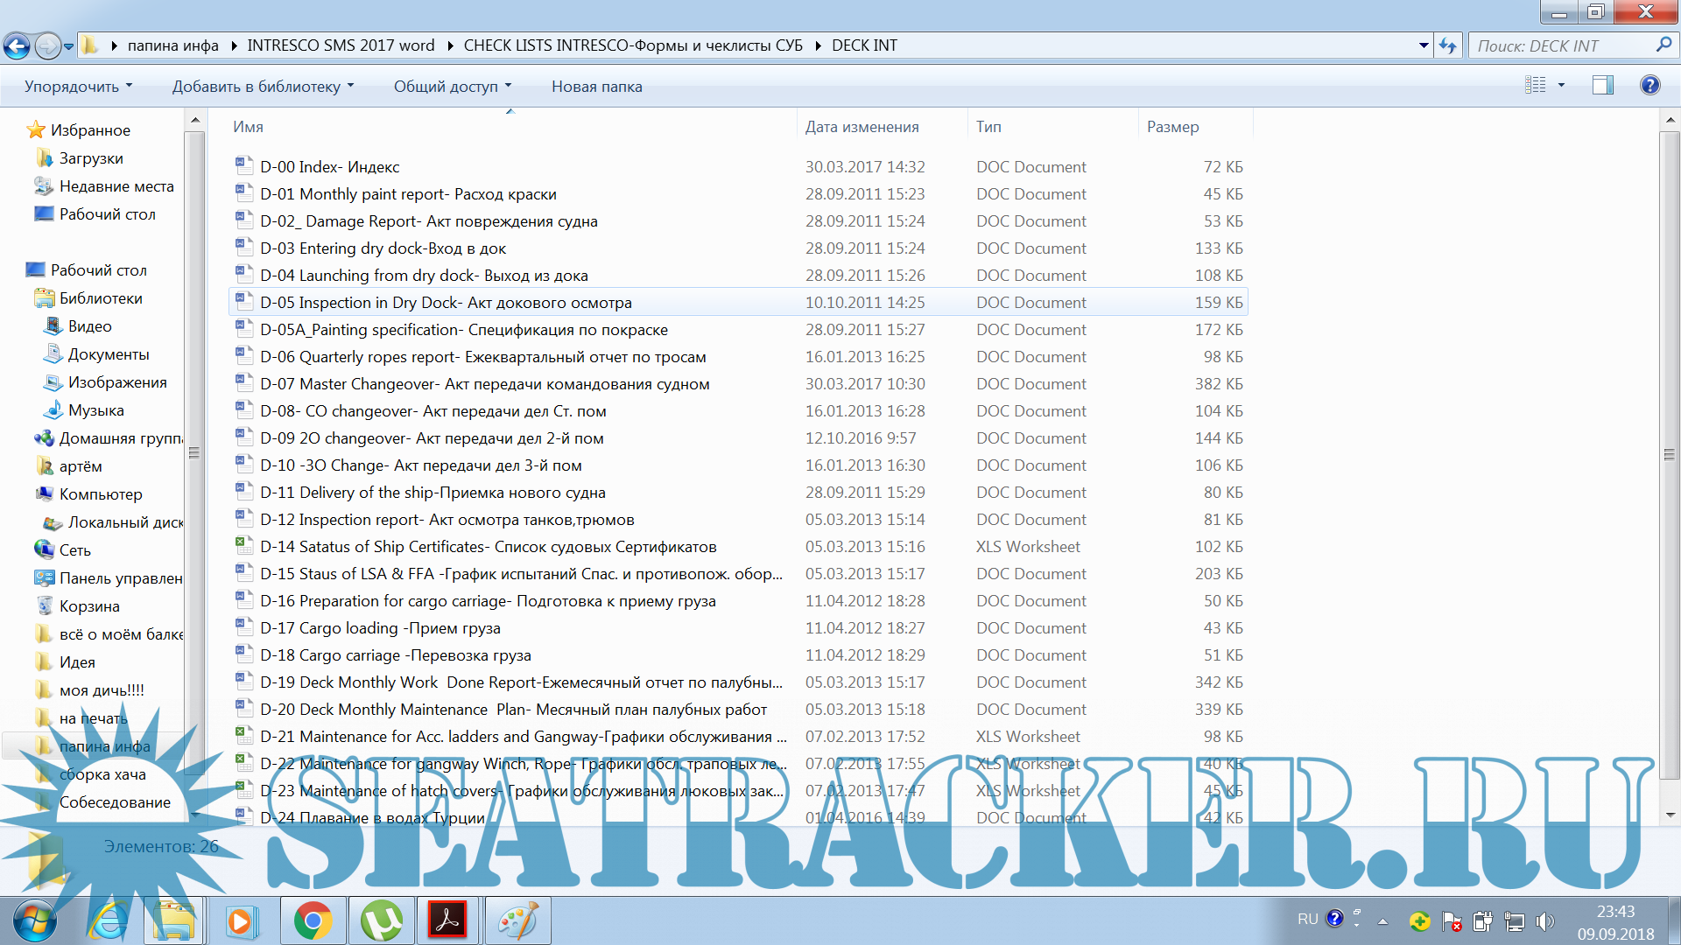Open the Общий доступ menu
1681x945 pixels.
click(x=452, y=87)
